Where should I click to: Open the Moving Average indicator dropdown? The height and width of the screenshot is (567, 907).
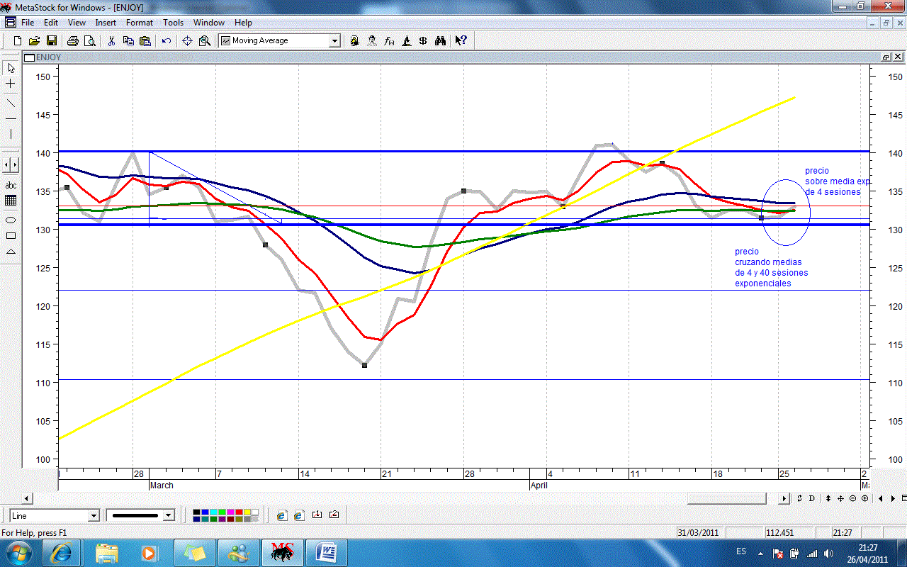(x=334, y=41)
